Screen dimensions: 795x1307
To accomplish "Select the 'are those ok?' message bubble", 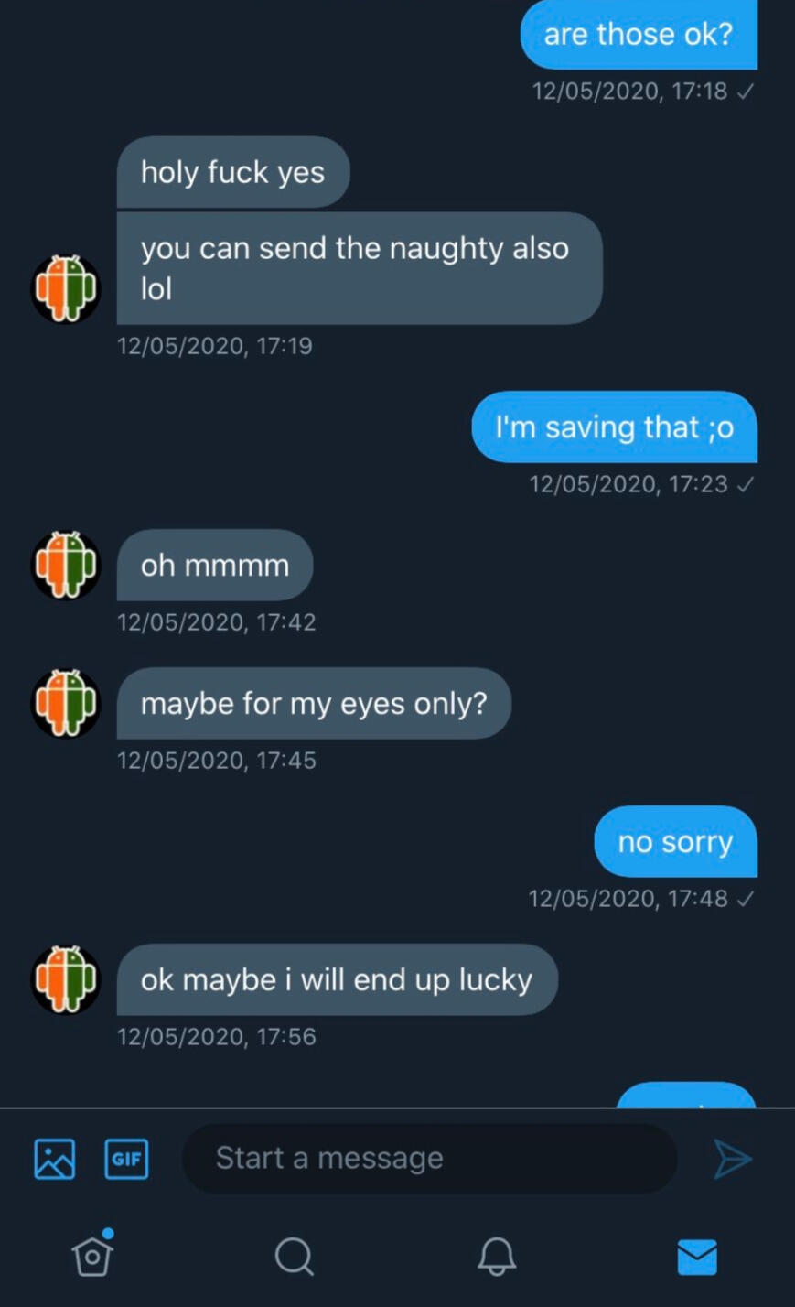I will [x=639, y=35].
